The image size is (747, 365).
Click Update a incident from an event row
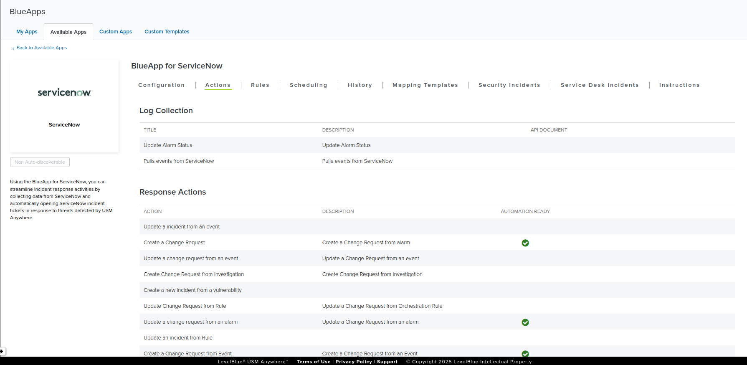[x=437, y=227]
